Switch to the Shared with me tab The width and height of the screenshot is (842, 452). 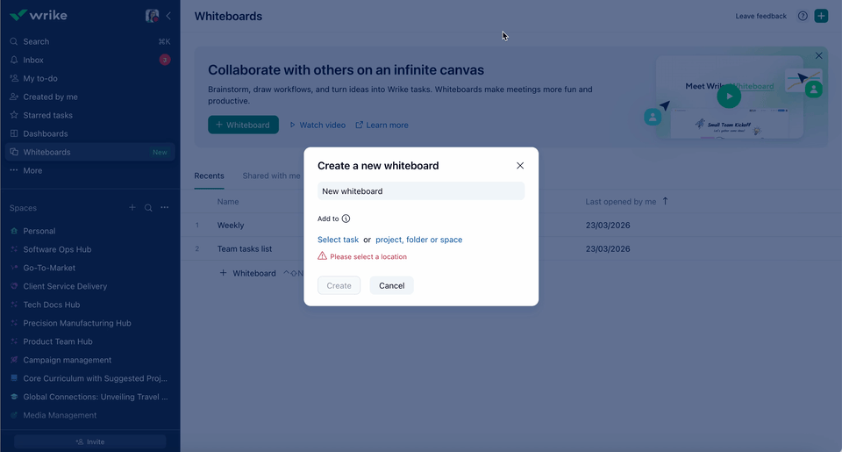(x=271, y=176)
